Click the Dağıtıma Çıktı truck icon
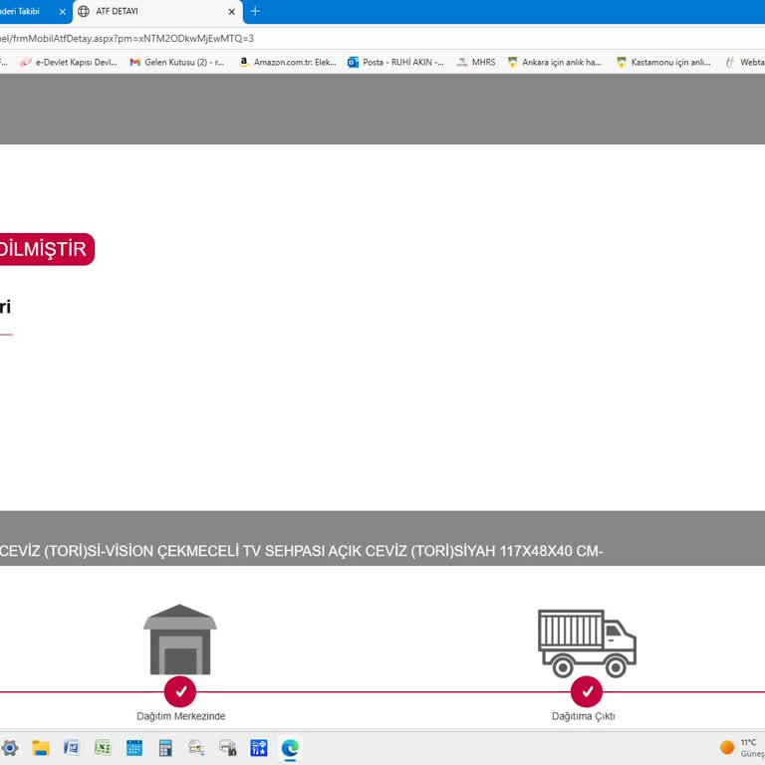Screen dimensions: 765x765 [587, 642]
